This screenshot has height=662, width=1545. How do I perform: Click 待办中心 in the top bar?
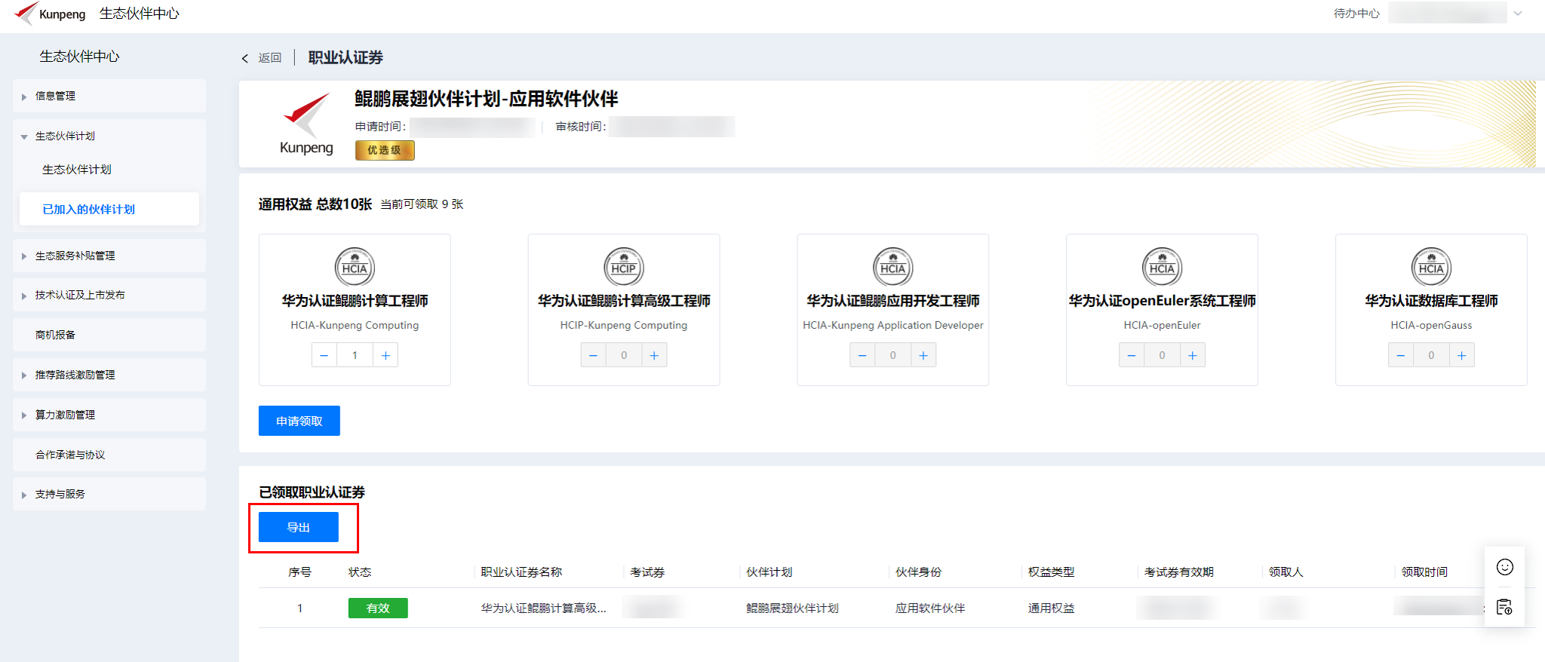pos(1356,13)
